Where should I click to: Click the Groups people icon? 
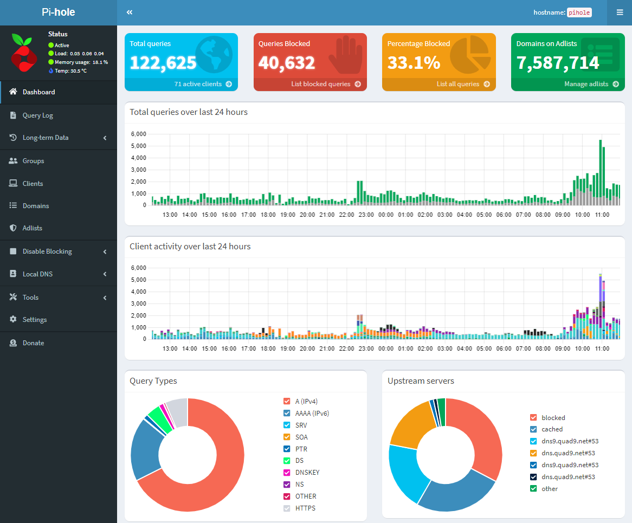[13, 161]
